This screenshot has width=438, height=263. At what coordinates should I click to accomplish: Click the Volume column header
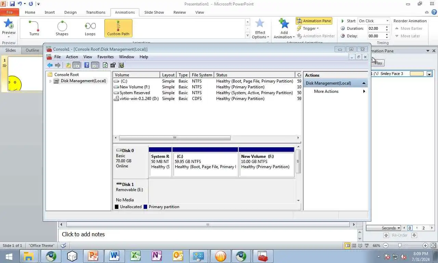[x=137, y=75]
